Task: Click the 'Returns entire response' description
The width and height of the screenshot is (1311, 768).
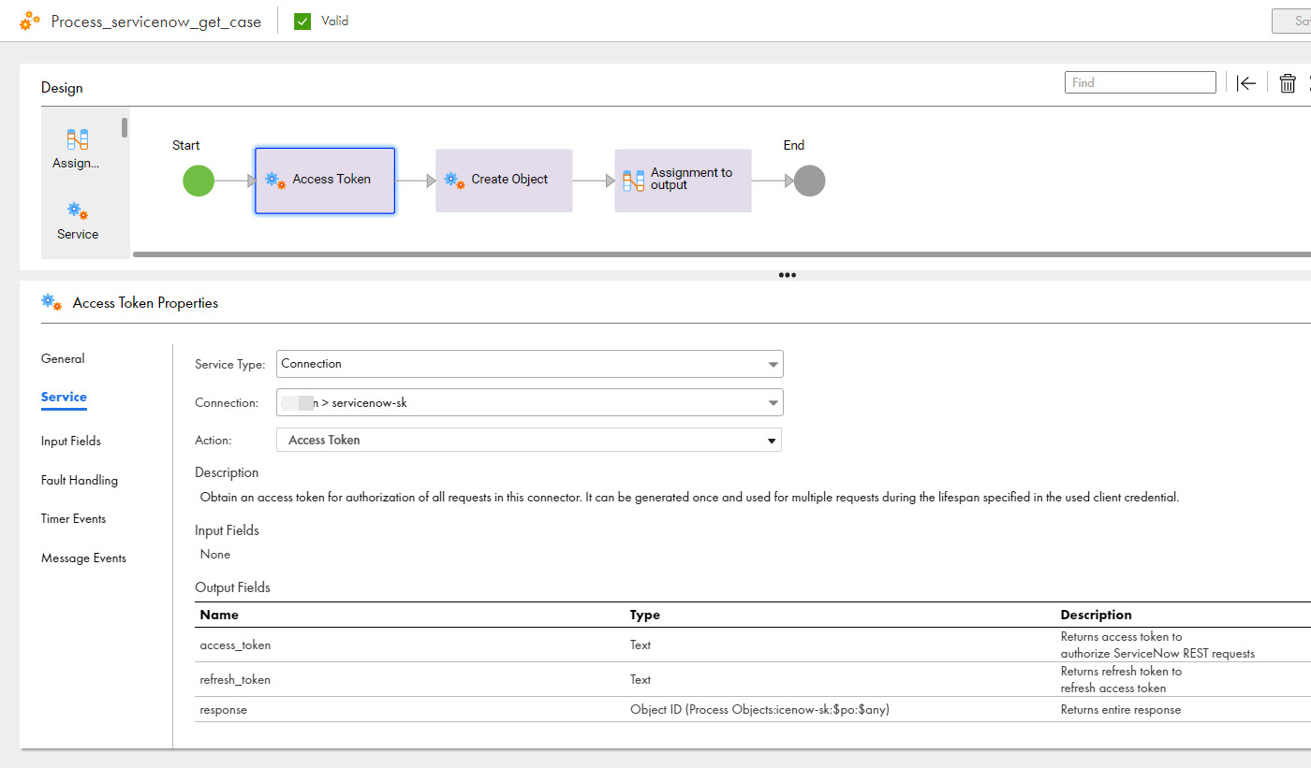Action: point(1121,709)
